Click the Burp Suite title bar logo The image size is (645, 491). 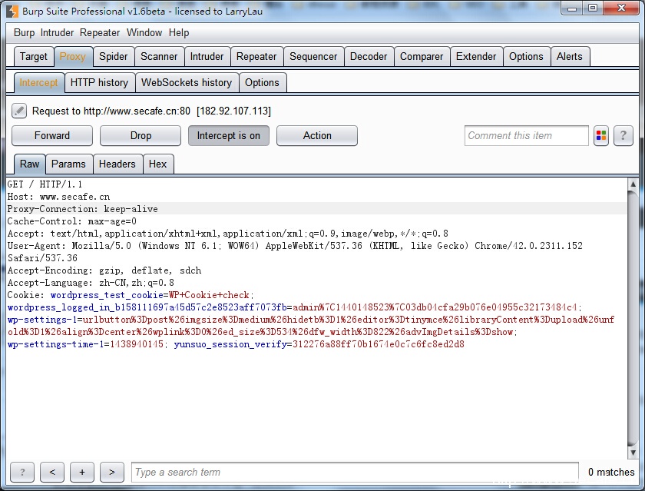tap(12, 11)
